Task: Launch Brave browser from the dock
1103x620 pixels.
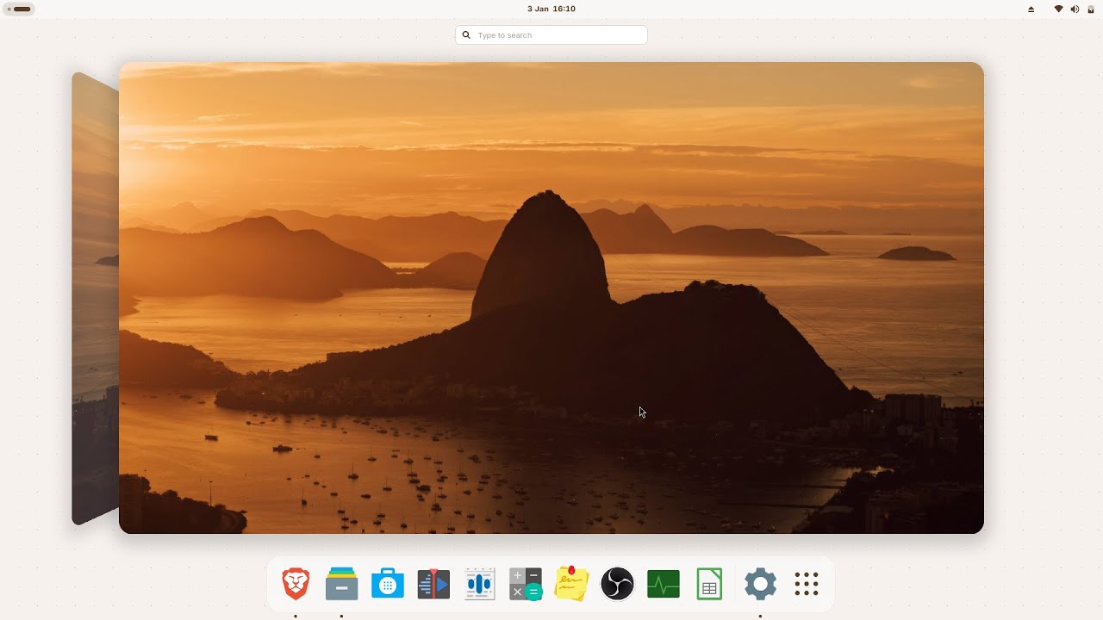Action: 296,585
